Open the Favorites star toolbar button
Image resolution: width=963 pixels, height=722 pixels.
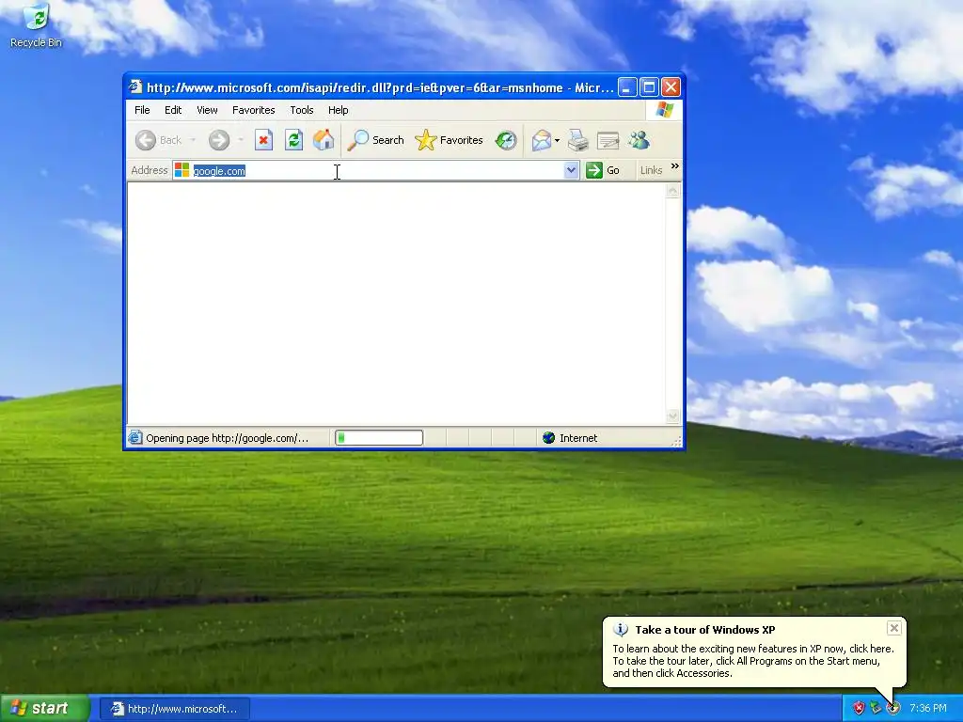[449, 140]
